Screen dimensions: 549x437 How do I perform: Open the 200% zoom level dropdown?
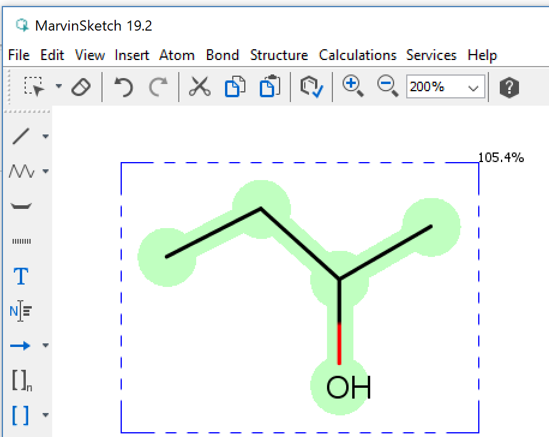pyautogui.click(x=473, y=88)
